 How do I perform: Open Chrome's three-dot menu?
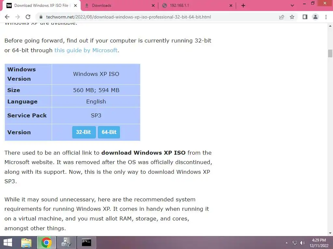pos(326,17)
